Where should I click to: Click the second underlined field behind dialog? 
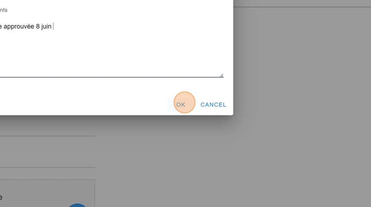pos(47,160)
